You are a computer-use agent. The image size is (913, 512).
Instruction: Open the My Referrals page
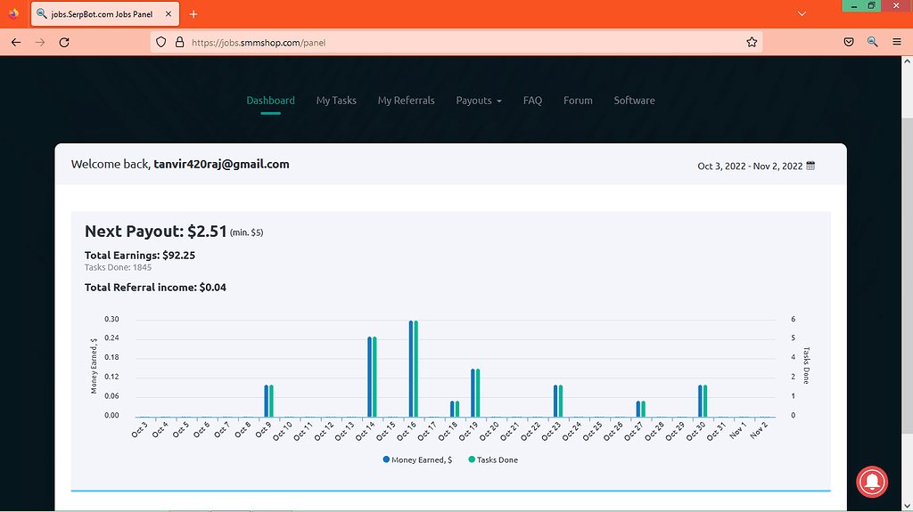click(x=406, y=101)
